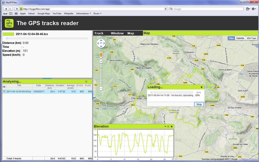
Task: Switch map to Satellite view
Action: [x=240, y=38]
